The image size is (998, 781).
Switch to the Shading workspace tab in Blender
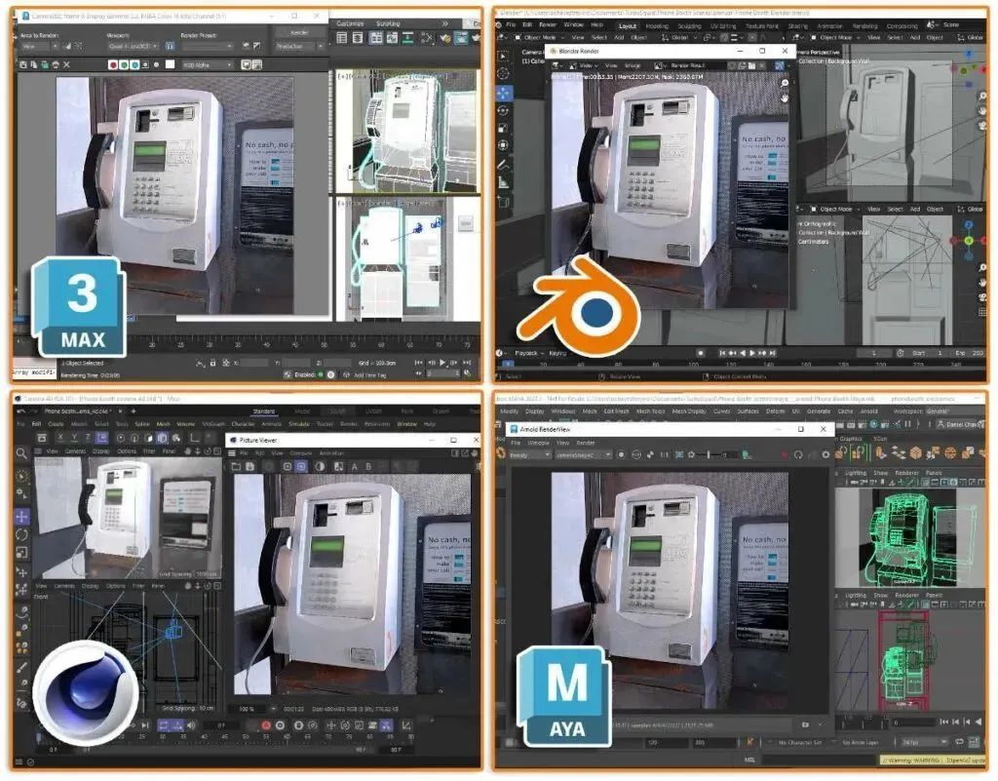tap(798, 26)
